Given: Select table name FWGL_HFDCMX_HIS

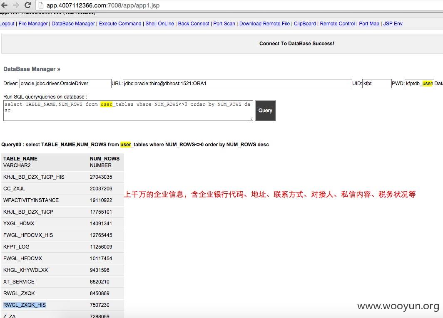Looking at the screenshot, I should pos(28,235).
